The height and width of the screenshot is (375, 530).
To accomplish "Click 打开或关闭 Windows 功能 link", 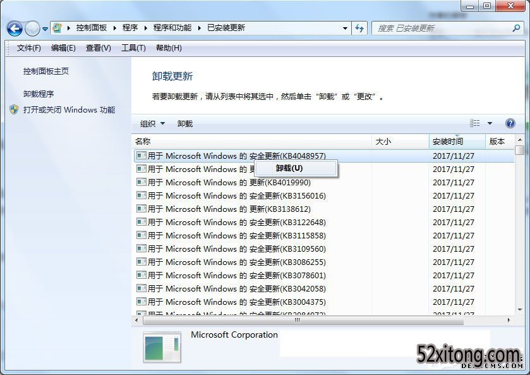I will point(69,109).
